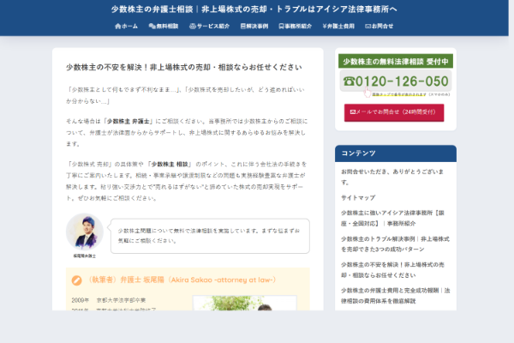Open the 無料相談 menu item

(x=164, y=27)
